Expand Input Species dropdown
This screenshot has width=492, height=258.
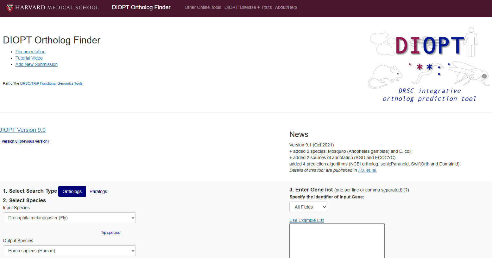tap(69, 218)
